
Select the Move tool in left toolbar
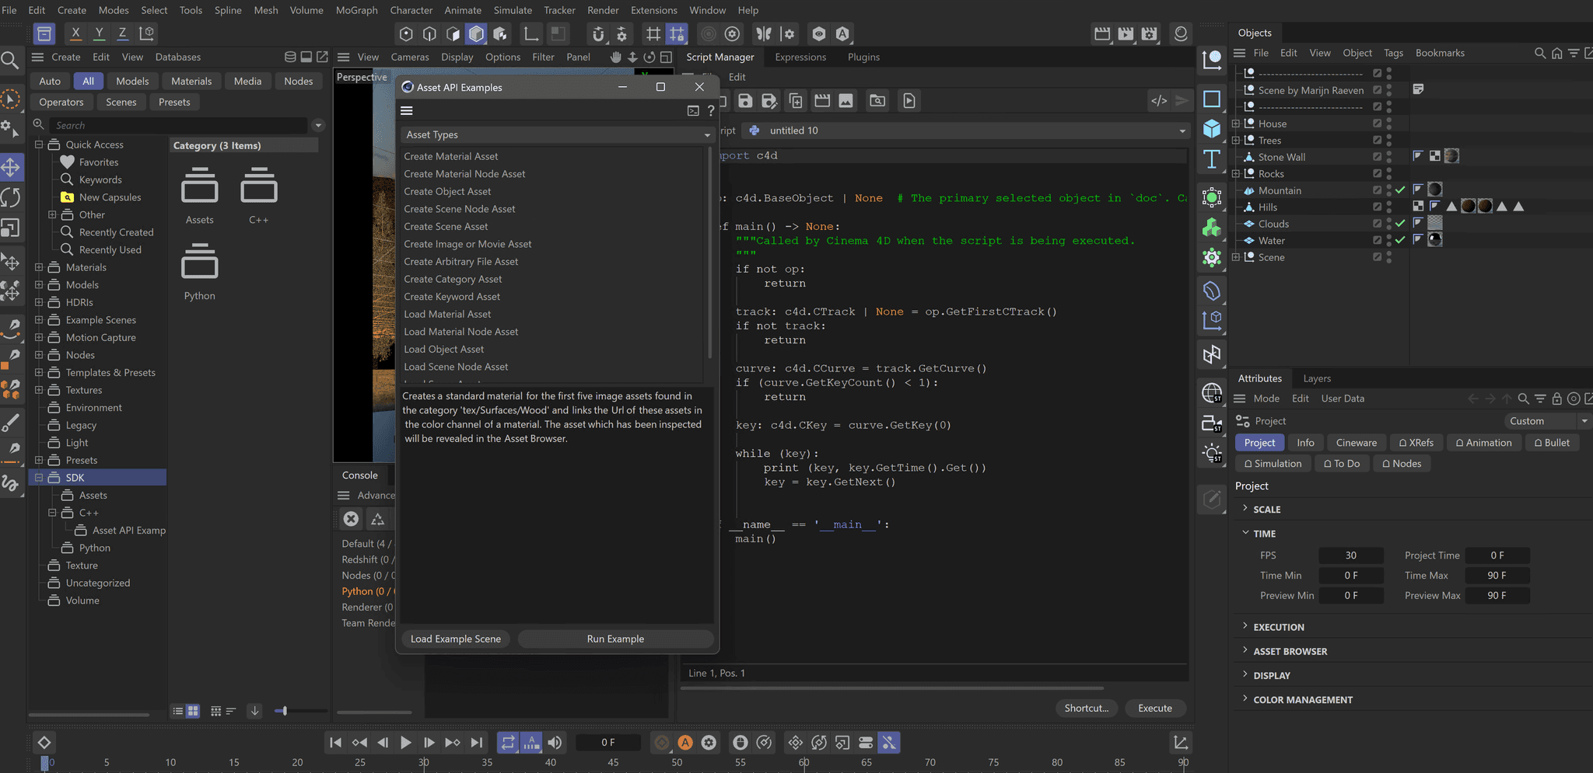pos(11,167)
